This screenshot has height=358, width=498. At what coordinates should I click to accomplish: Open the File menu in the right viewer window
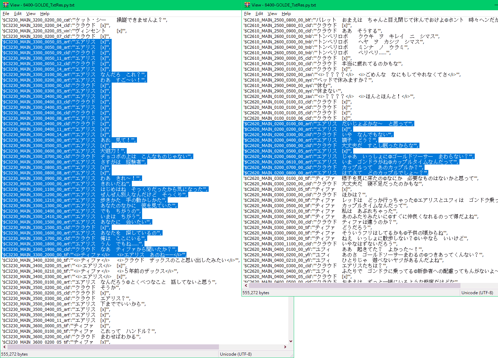(x=247, y=14)
